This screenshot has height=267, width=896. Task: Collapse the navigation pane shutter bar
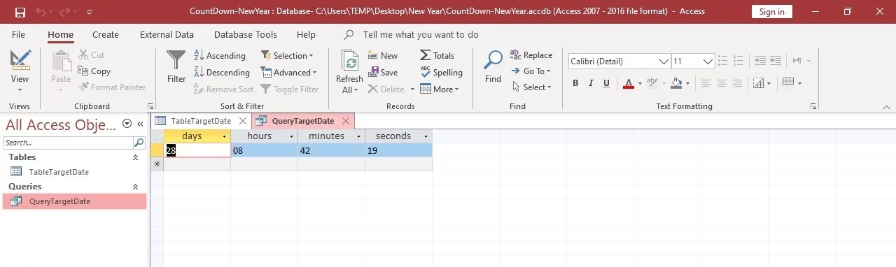[x=140, y=124]
